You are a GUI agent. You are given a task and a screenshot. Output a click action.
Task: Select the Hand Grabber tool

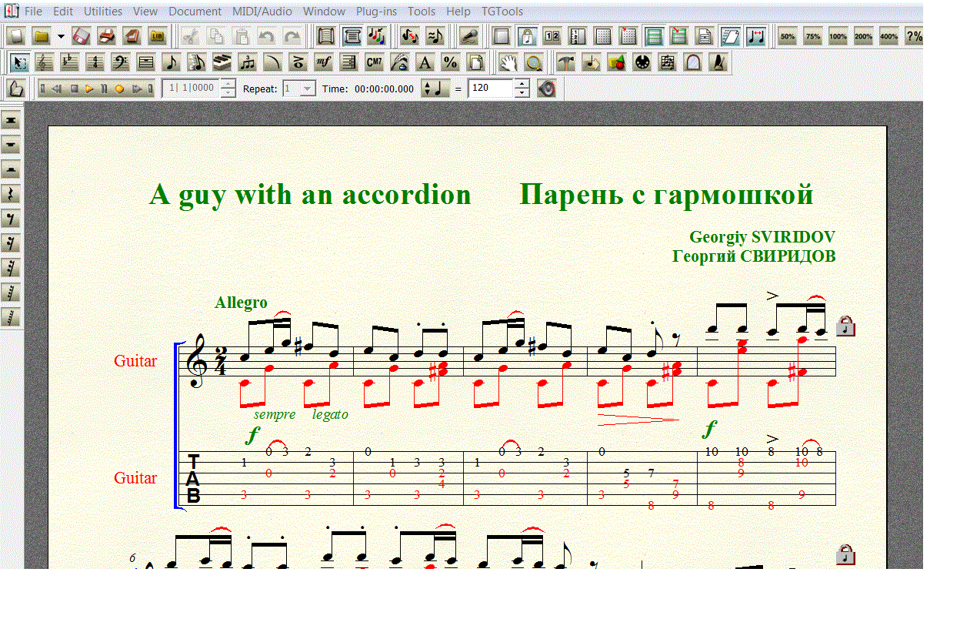pos(508,62)
